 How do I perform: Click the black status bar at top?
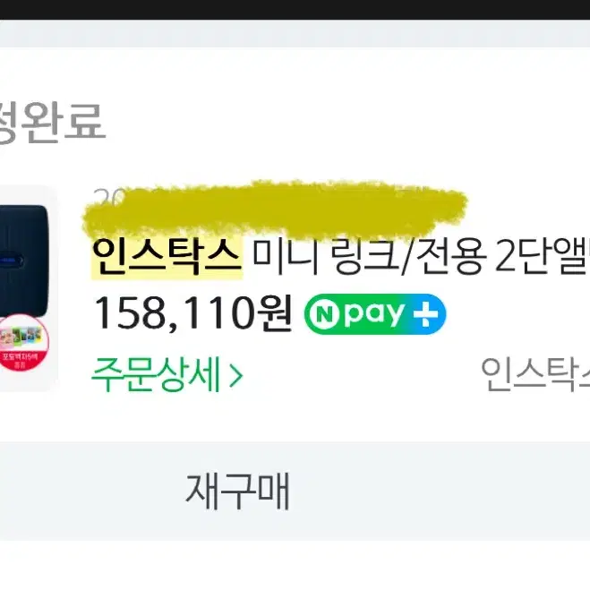coord(295,10)
